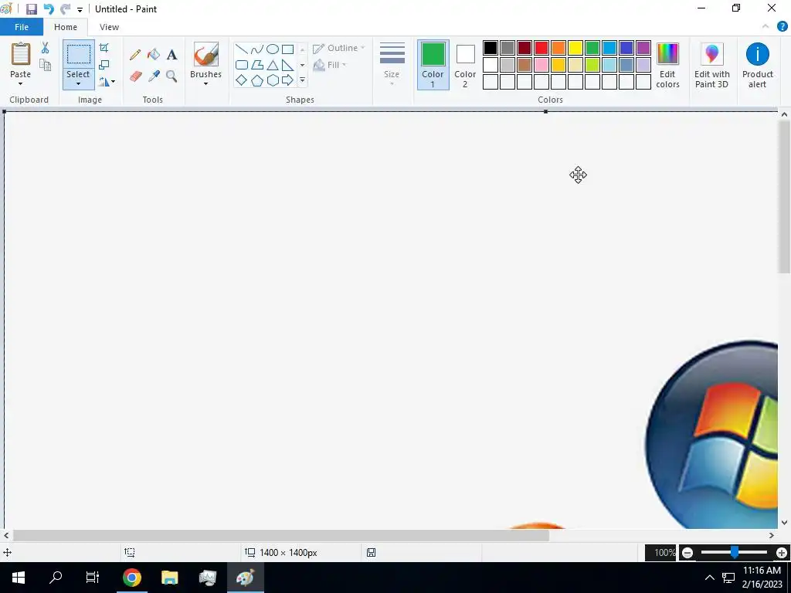Click the Zoom out minus button

[x=687, y=553]
